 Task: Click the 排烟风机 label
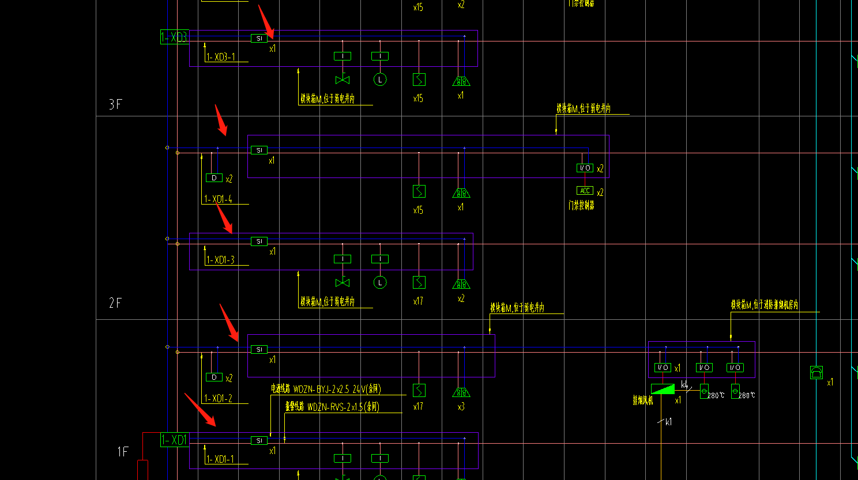click(x=643, y=400)
